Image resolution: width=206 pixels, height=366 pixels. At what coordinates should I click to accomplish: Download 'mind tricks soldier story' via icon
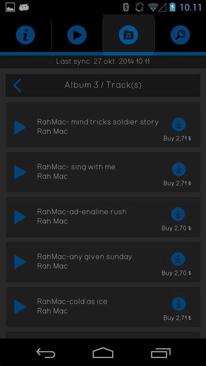click(179, 124)
